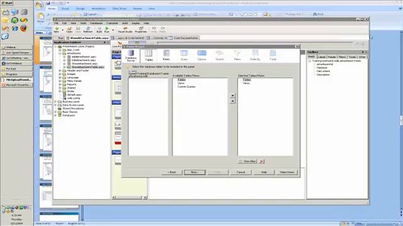Image resolution: width=403 pixels, height=226 pixels.
Task: Select Tables in Available Tables/Views
Action: click(x=181, y=80)
